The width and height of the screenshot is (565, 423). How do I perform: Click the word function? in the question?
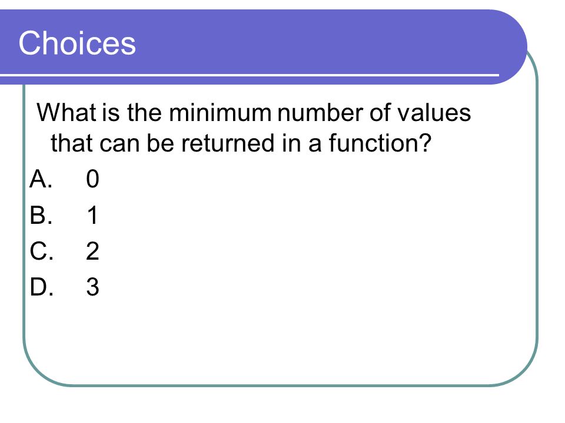pos(380,143)
